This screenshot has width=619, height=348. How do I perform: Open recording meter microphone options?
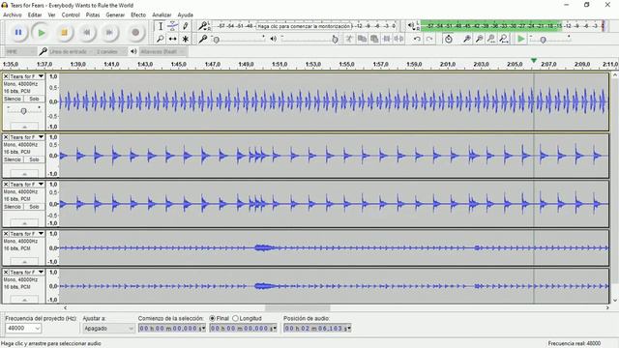pyautogui.click(x=203, y=26)
